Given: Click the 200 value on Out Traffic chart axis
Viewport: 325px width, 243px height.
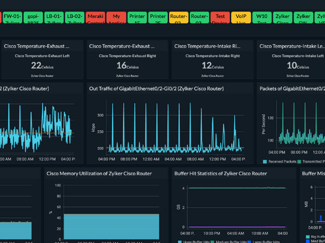Looking at the screenshot, I should pyautogui.click(x=100, y=148).
